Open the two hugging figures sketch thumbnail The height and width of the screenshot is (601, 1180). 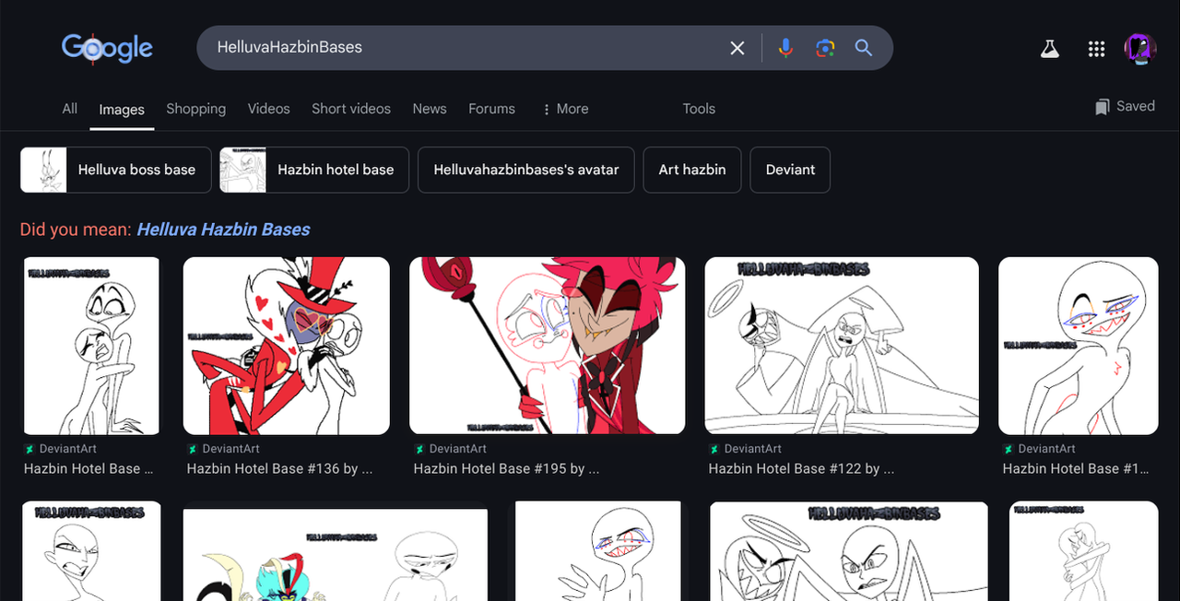91,346
